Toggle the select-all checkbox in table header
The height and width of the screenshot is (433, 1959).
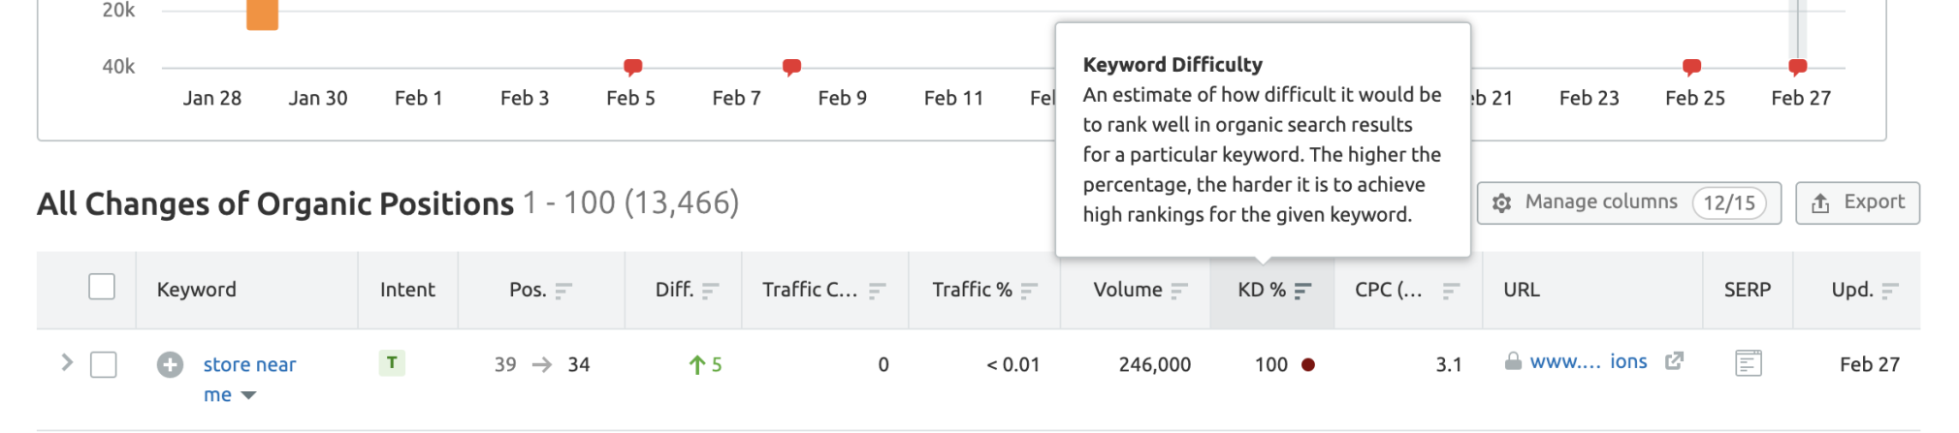tap(102, 288)
